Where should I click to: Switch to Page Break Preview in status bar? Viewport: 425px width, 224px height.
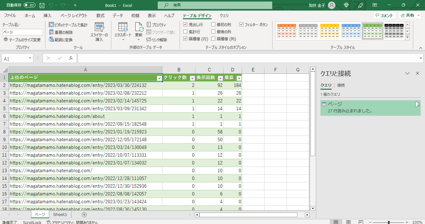[361, 222]
